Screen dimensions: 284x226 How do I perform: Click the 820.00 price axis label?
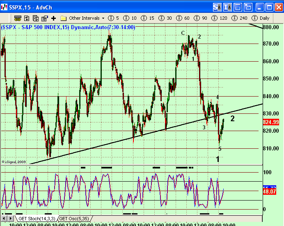coord(271,131)
